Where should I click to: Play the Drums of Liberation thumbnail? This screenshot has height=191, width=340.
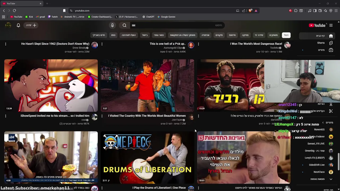tap(147, 158)
